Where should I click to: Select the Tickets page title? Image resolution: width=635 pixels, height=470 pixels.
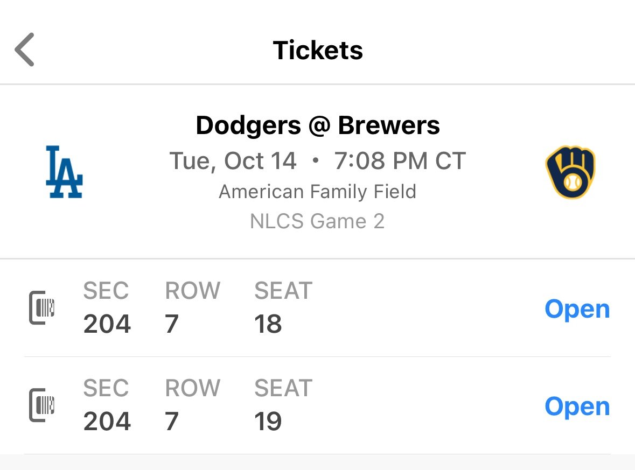[318, 50]
